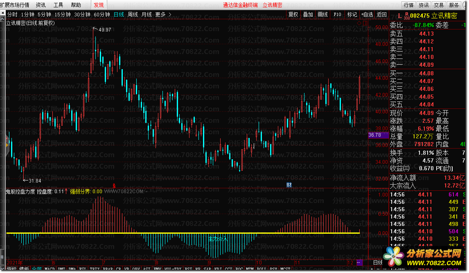
Task: Select the 30分钟 period
Action: (82, 14)
